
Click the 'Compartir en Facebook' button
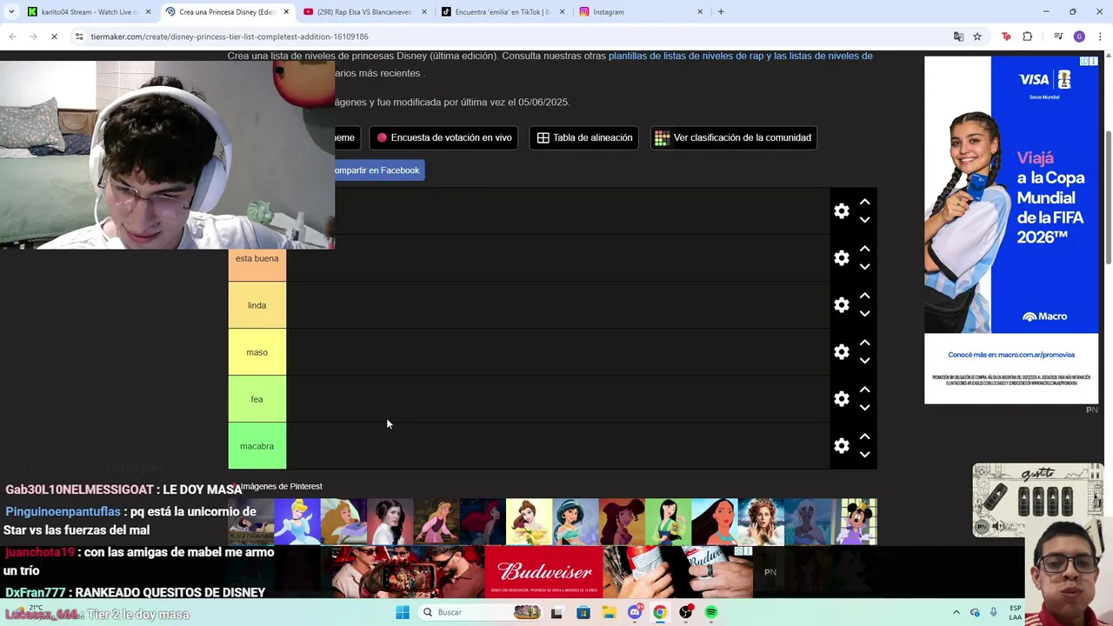(379, 170)
